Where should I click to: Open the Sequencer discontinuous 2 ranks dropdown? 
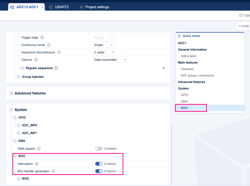(104, 52)
